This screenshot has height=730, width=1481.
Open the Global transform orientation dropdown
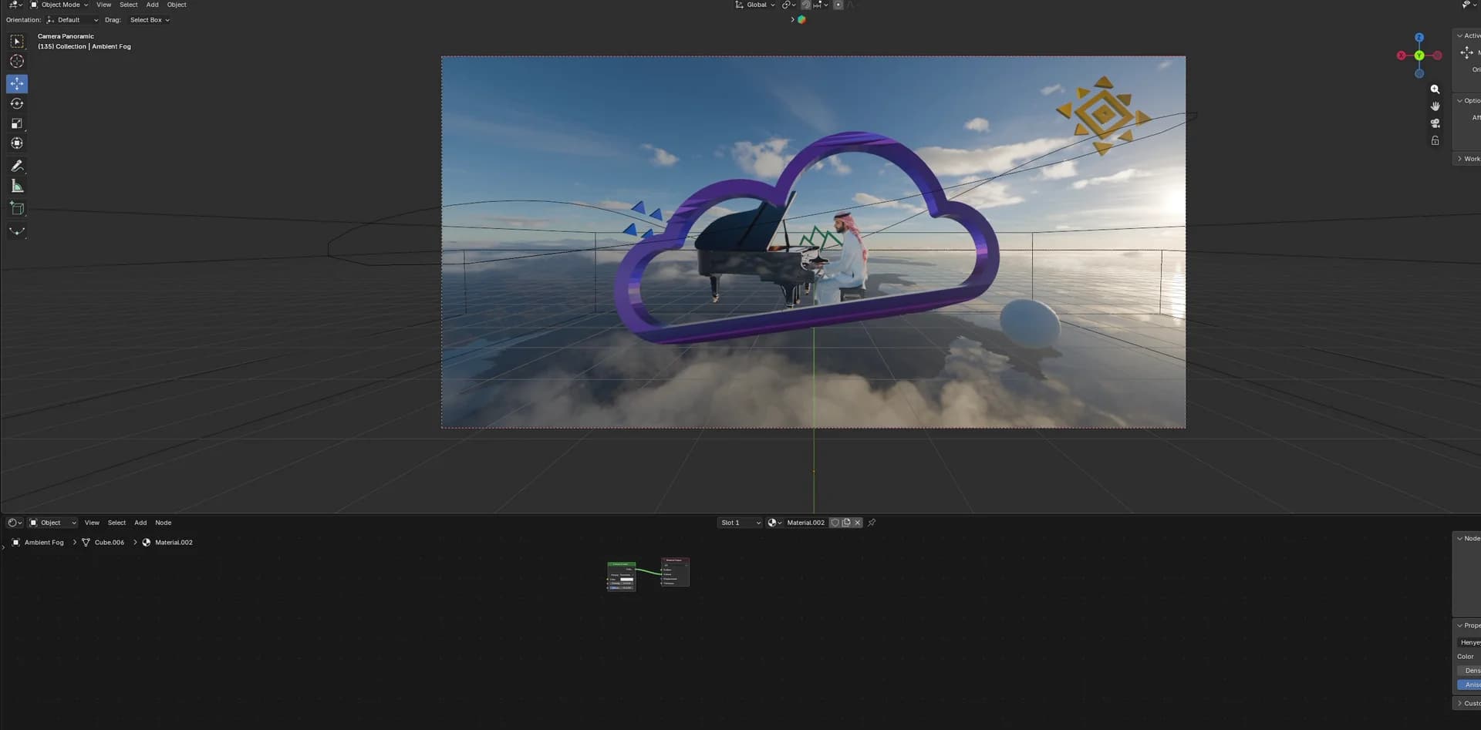755,5
